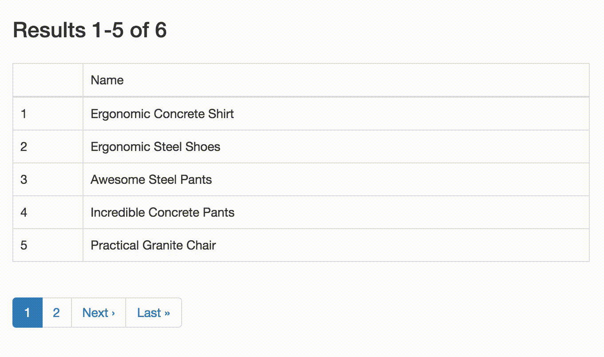Select Incredible Concrete Pants row name

(163, 213)
